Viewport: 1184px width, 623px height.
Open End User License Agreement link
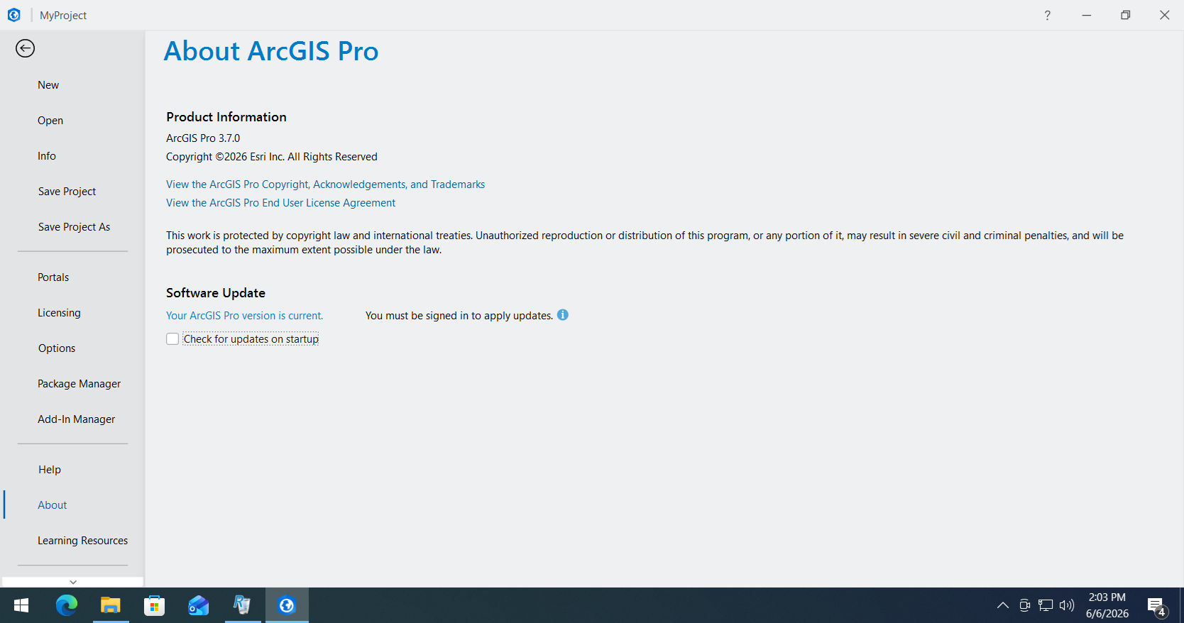pyautogui.click(x=280, y=203)
